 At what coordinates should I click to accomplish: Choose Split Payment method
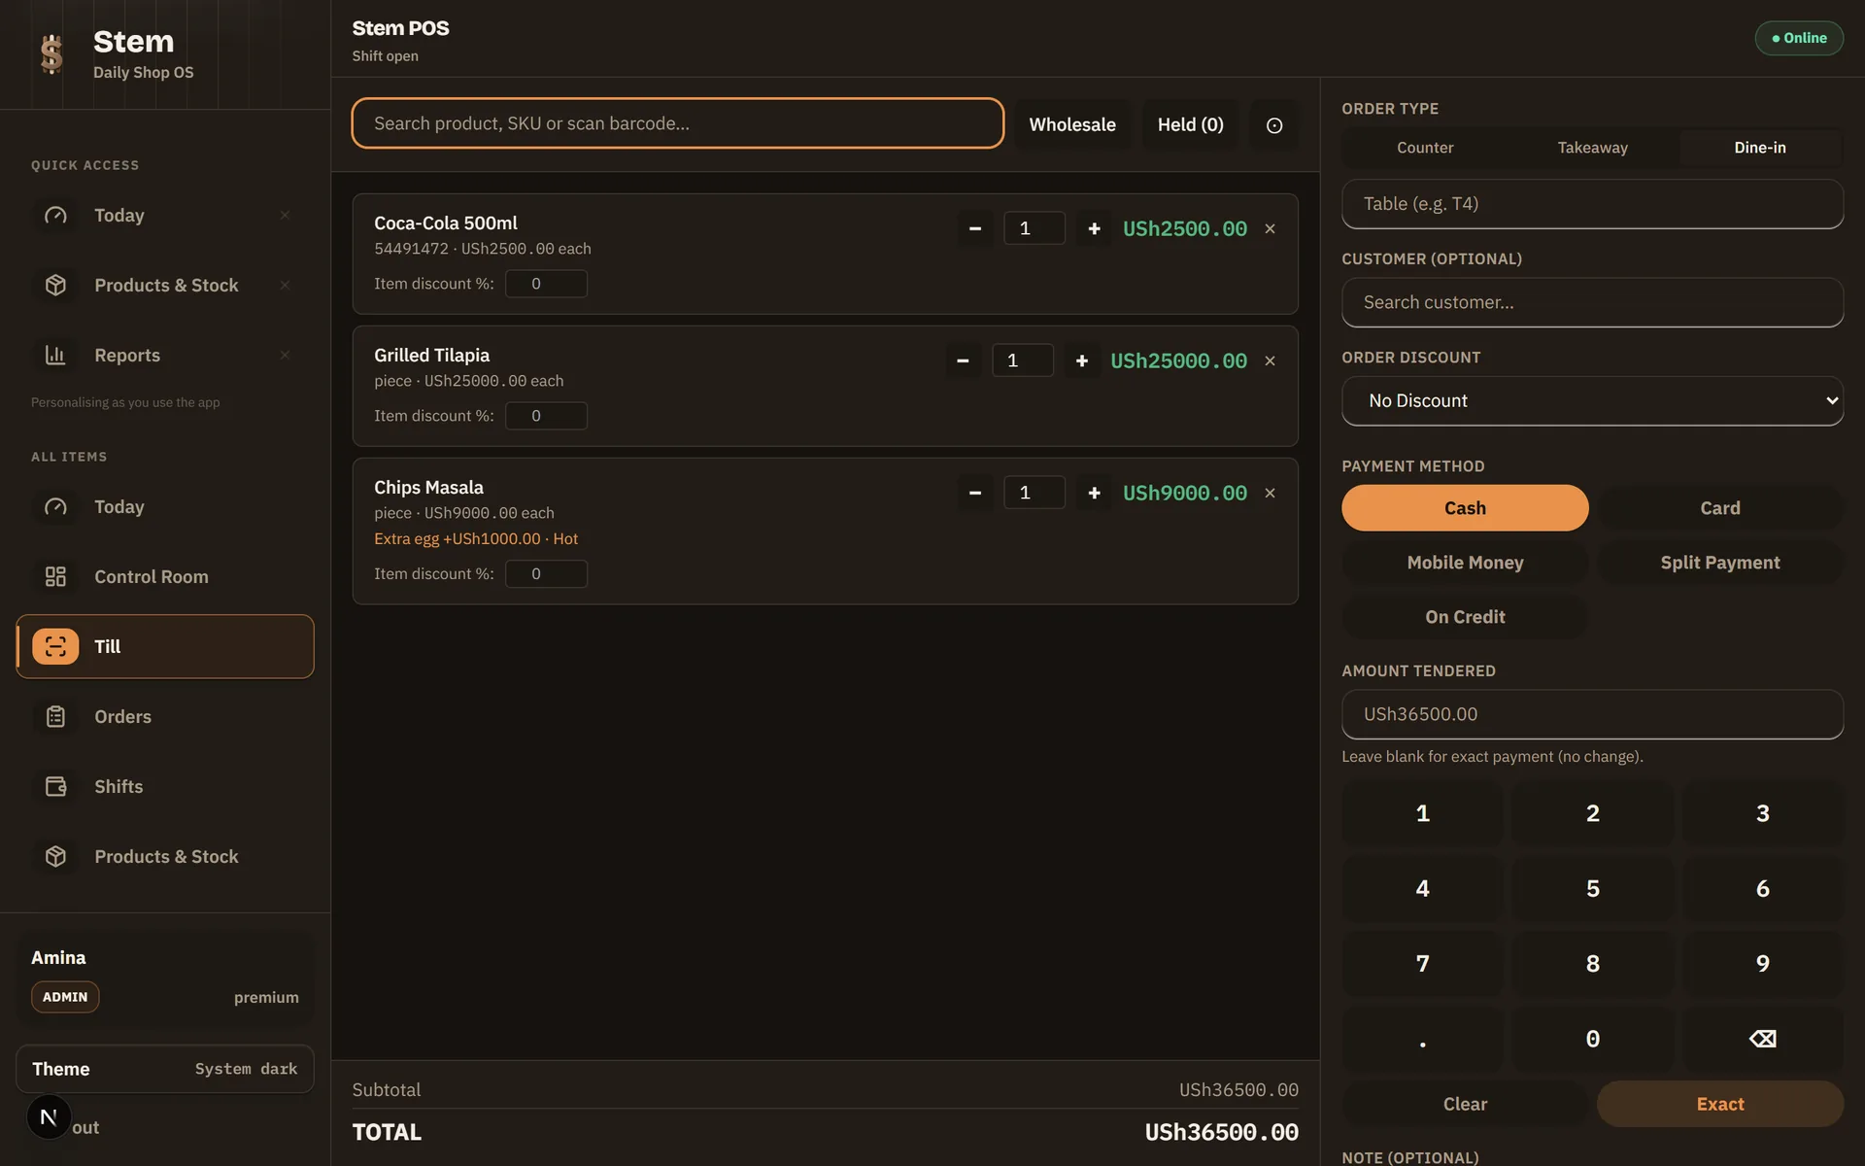(1719, 563)
